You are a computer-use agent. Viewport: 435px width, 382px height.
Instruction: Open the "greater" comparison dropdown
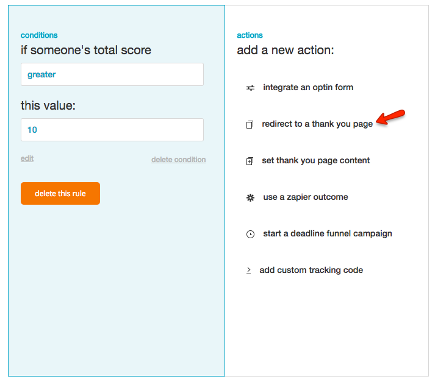[x=112, y=74]
